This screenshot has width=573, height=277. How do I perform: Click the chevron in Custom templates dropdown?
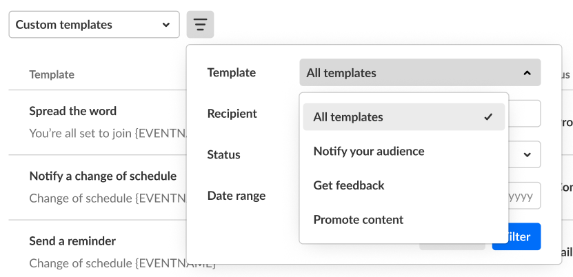click(x=166, y=25)
